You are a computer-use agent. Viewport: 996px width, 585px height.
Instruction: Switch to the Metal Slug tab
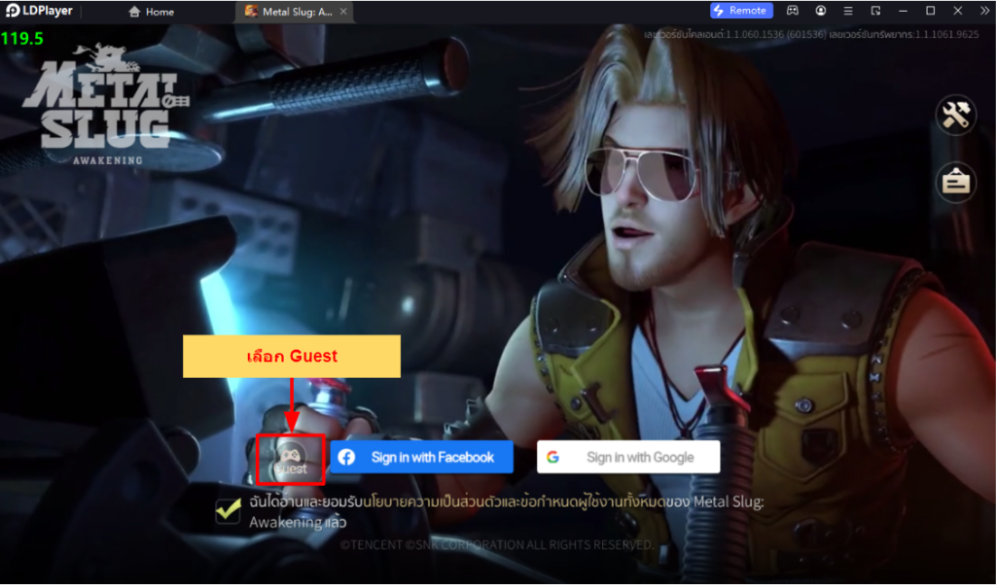click(x=297, y=12)
